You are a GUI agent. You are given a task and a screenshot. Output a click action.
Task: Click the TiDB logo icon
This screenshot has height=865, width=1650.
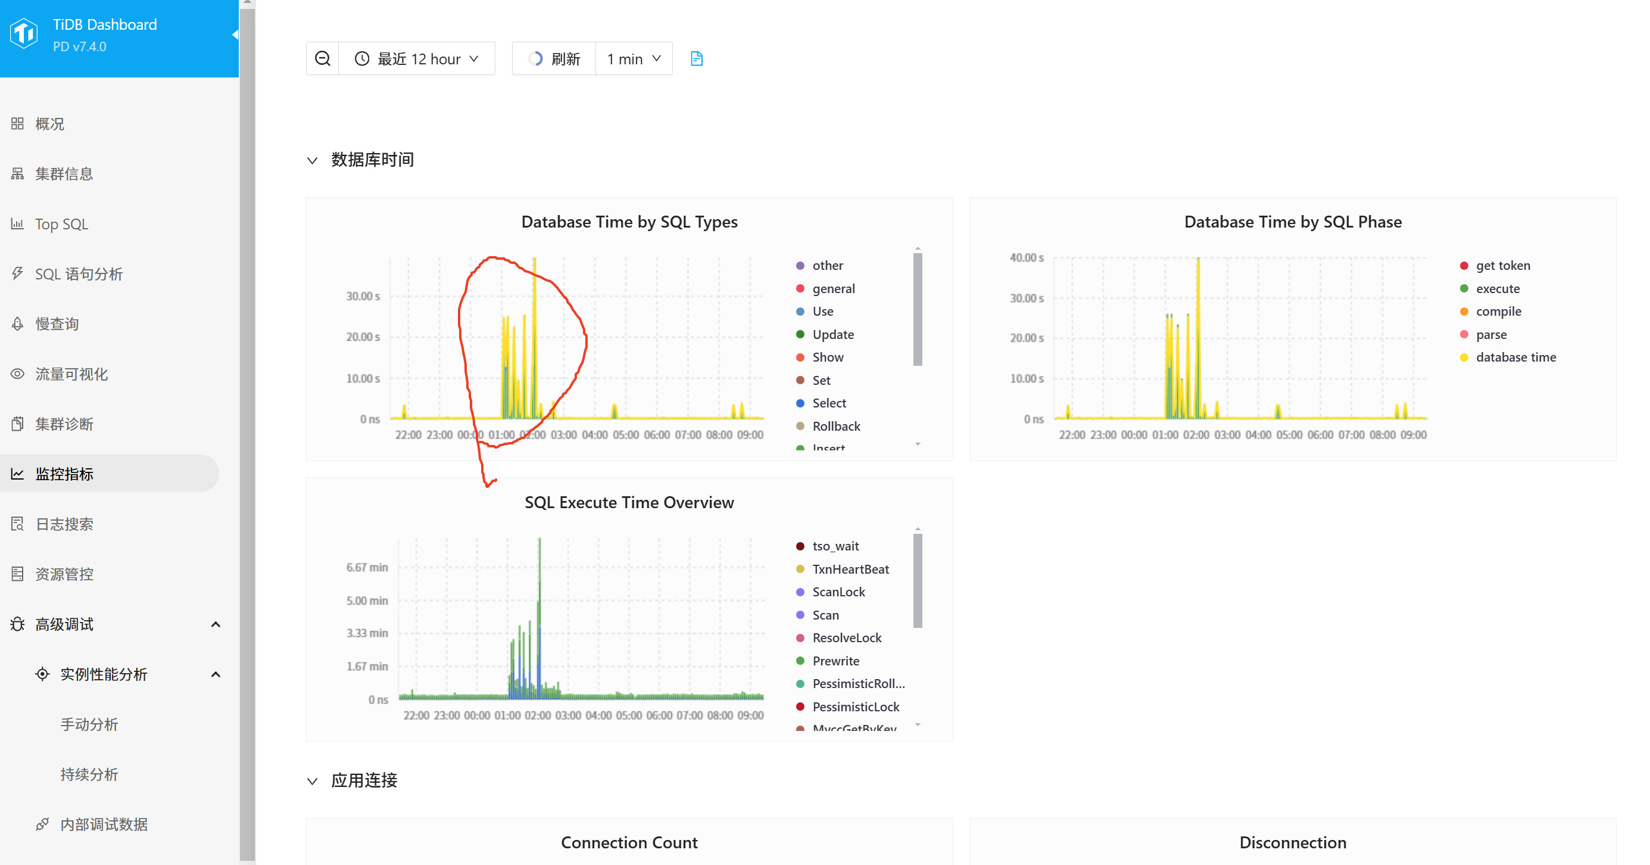coord(24,33)
